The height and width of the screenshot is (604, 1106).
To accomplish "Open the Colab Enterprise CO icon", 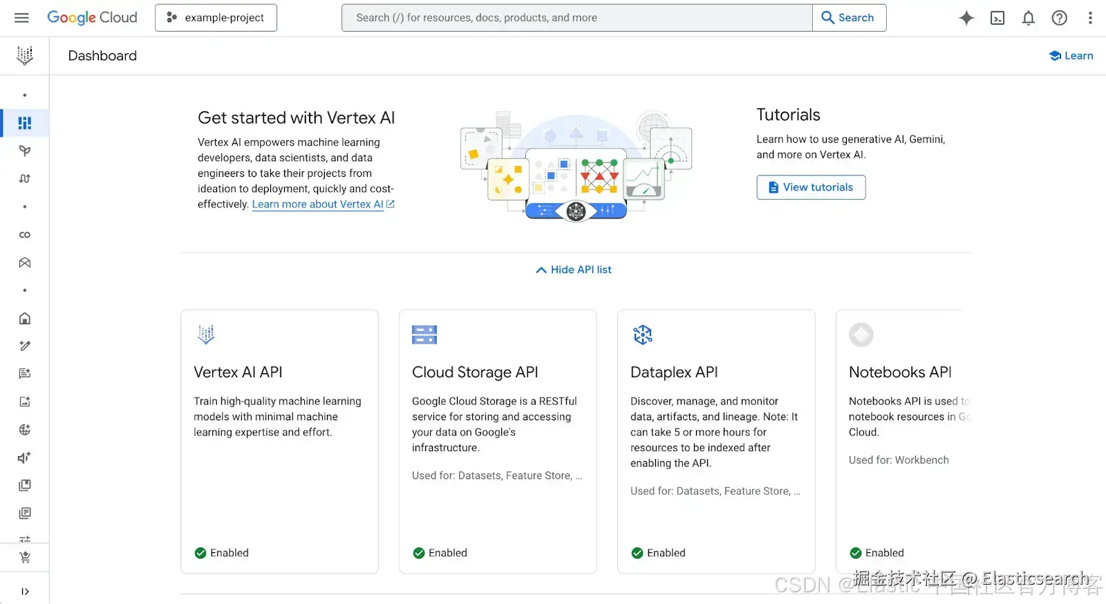I will [x=25, y=235].
